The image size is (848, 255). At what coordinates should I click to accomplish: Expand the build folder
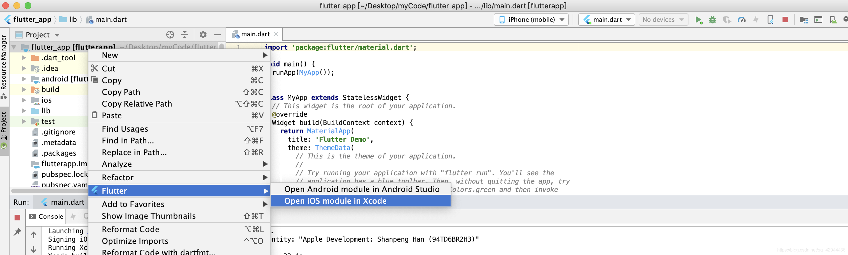[24, 89]
